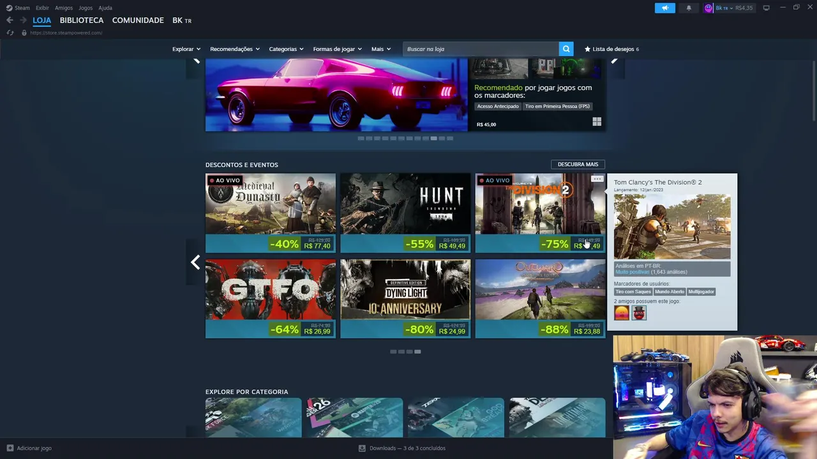Click the Multijogador tag
The image size is (817, 459).
tap(701, 291)
